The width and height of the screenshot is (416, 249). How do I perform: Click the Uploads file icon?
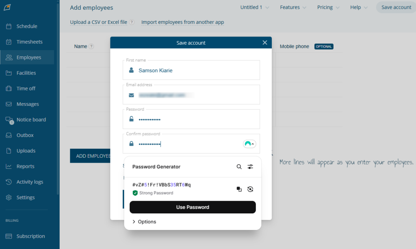(x=9, y=151)
